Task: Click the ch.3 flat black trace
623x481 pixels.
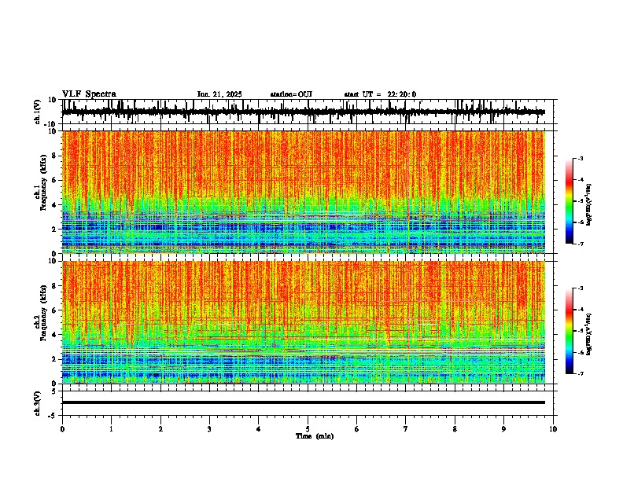Action: (304, 402)
